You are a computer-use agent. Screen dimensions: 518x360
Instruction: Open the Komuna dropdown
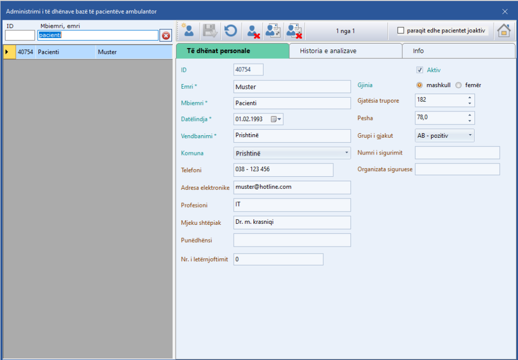coord(347,152)
